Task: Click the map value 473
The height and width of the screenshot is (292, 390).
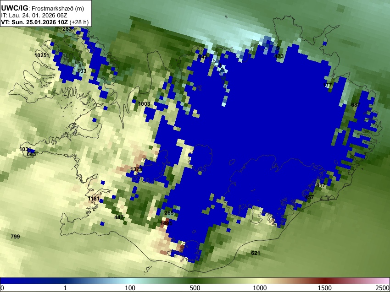Action: pyautogui.click(x=279, y=56)
